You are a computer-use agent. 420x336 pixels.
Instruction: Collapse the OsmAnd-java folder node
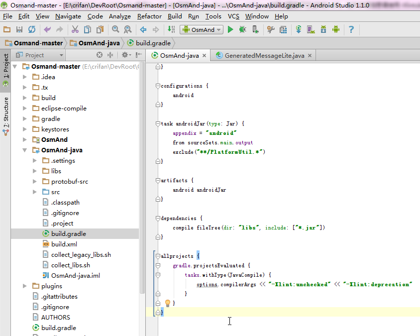(x=25, y=150)
